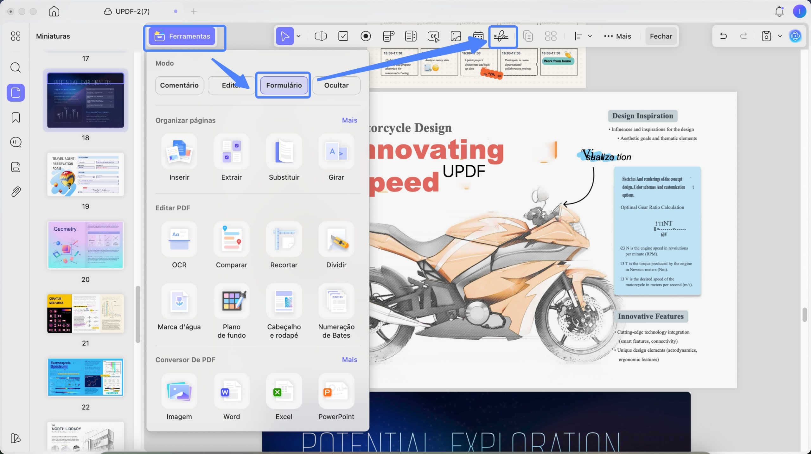
Task: Open the Plano de fundo tool
Action: pos(232,311)
